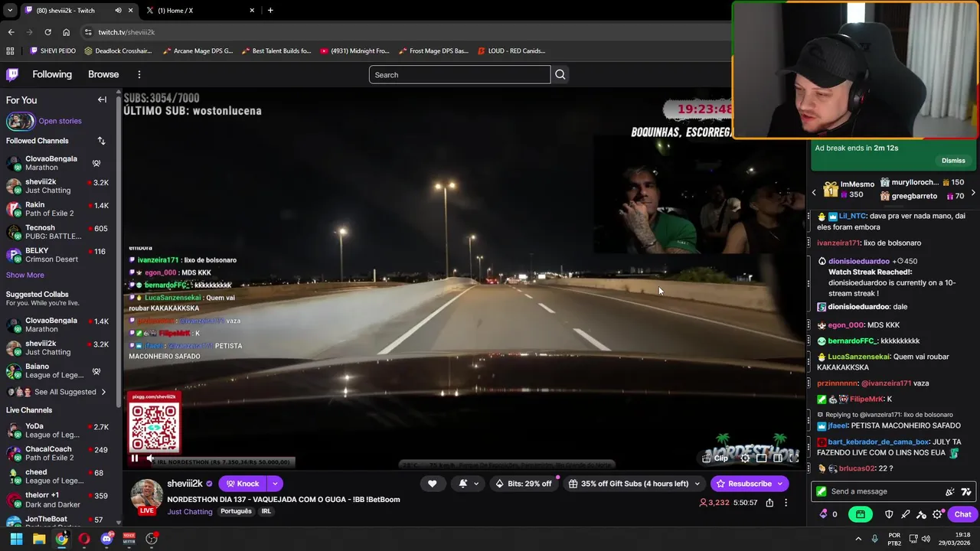Viewport: 980px width, 551px height.
Task: Open the emote picker in chat
Action: 949,491
